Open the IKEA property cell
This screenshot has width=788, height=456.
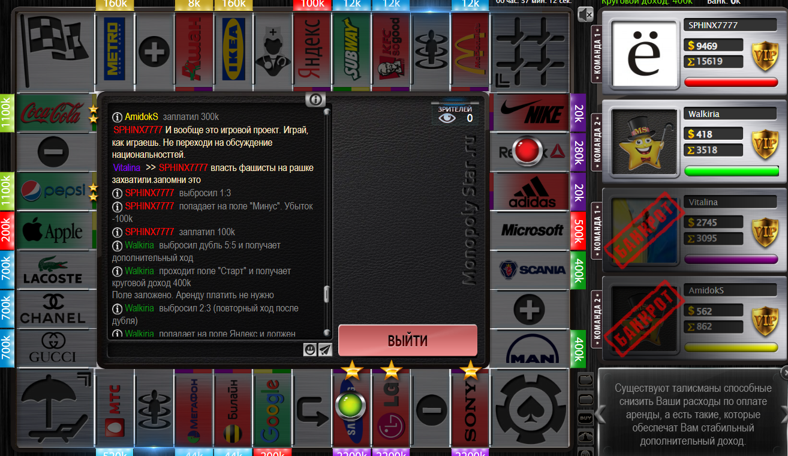(x=233, y=50)
